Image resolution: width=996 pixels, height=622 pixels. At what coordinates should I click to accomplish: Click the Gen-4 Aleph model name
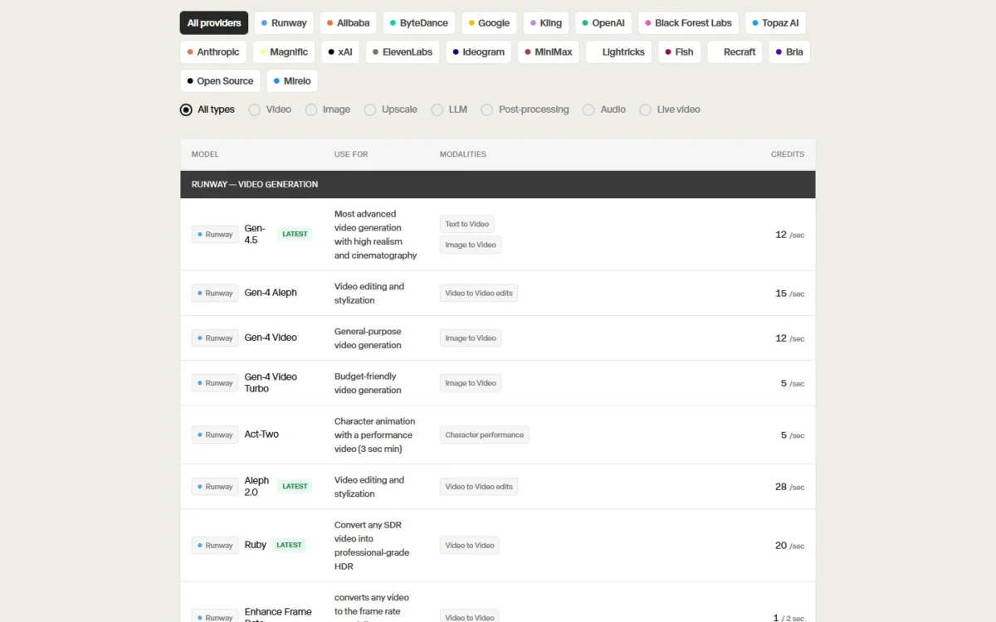coord(271,293)
